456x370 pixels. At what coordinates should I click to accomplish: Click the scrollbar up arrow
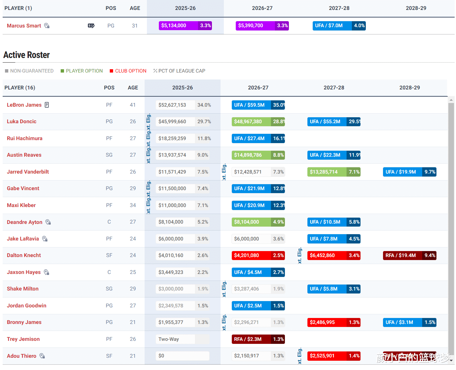click(x=451, y=99)
